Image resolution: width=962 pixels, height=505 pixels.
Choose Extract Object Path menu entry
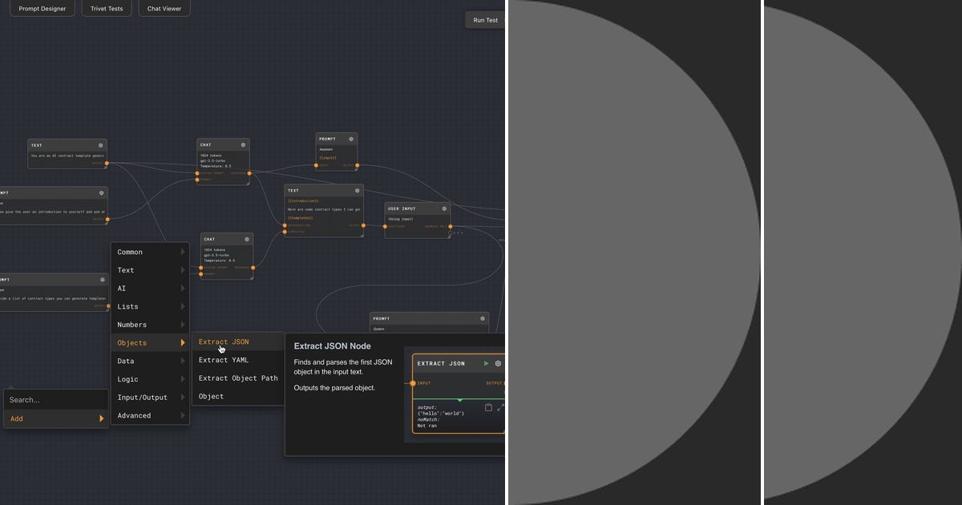pyautogui.click(x=238, y=378)
